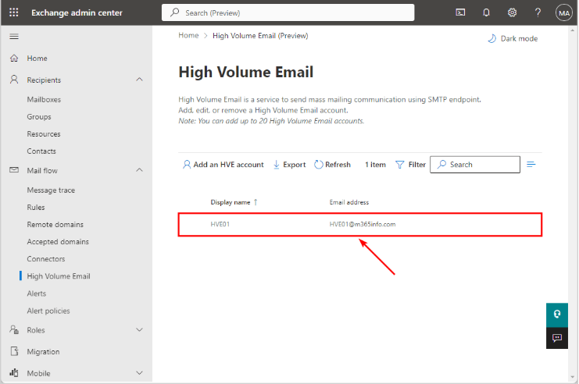Open Message trace in the sidebar
This screenshot has width=579, height=384.
[51, 190]
